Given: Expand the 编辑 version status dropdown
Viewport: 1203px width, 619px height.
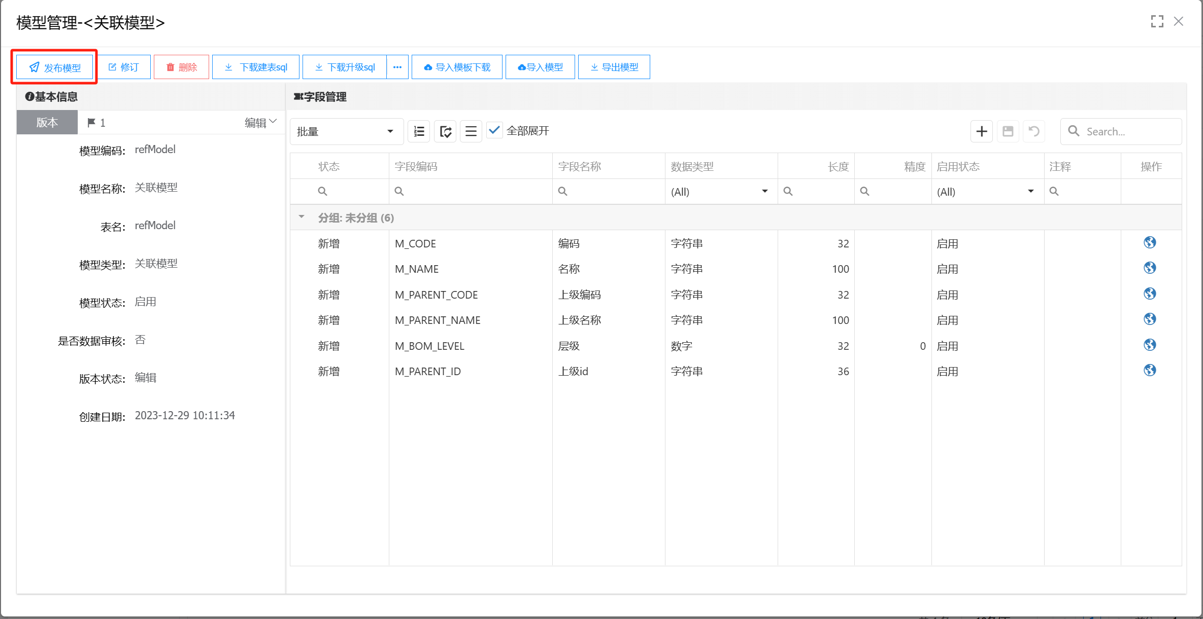Looking at the screenshot, I should tap(260, 123).
